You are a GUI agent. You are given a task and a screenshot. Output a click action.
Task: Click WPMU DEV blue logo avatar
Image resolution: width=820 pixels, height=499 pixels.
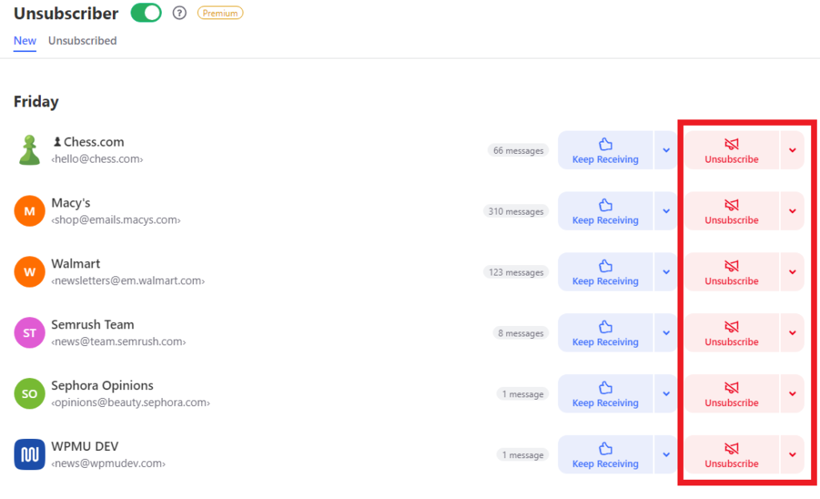point(30,454)
